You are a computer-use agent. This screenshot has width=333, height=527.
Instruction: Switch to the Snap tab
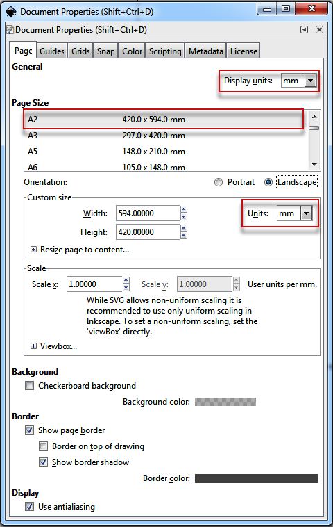(x=105, y=51)
